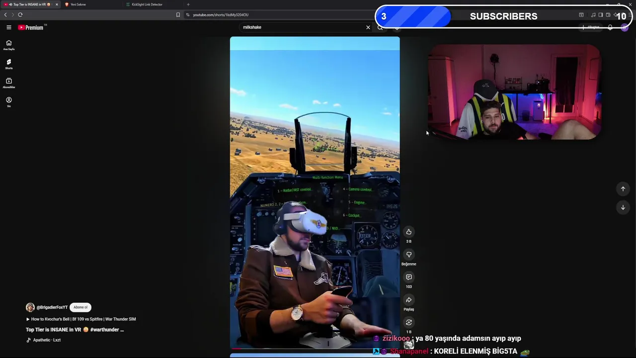Open the @BrigadierFoxYT channel name
The width and height of the screenshot is (636, 358).
tap(52, 307)
